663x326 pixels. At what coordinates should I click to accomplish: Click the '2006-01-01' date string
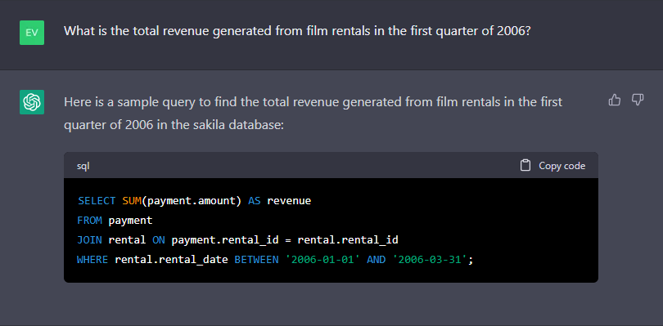pos(322,260)
